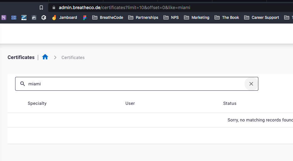Go to the home page via house icon
This screenshot has height=161, width=293.
click(x=45, y=57)
